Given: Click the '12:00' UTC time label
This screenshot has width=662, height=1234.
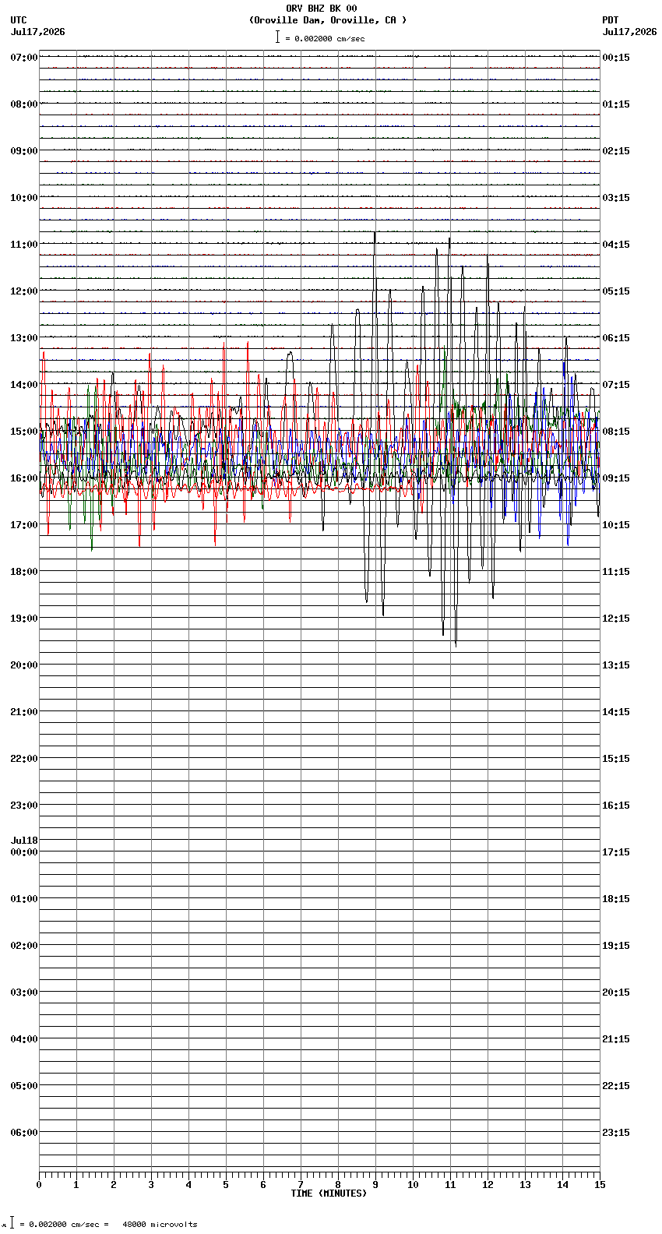Looking at the screenshot, I should (x=24, y=291).
